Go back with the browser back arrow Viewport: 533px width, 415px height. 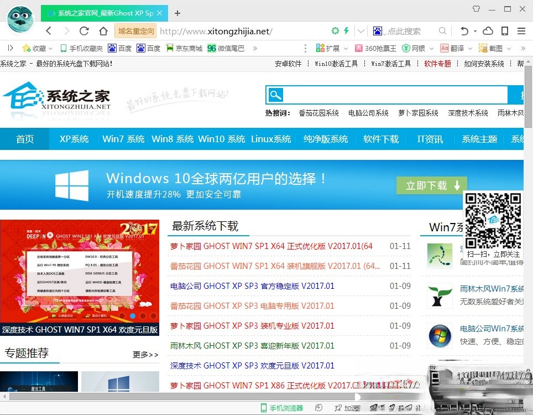(x=49, y=31)
